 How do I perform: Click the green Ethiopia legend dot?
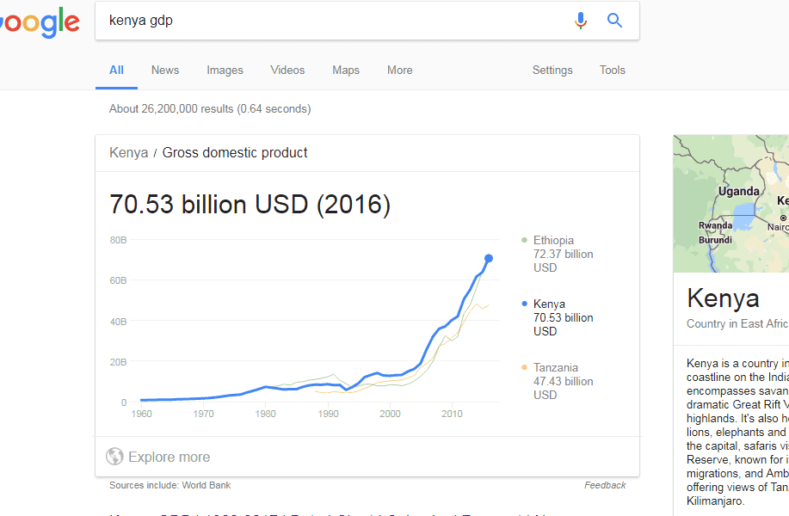(x=524, y=240)
